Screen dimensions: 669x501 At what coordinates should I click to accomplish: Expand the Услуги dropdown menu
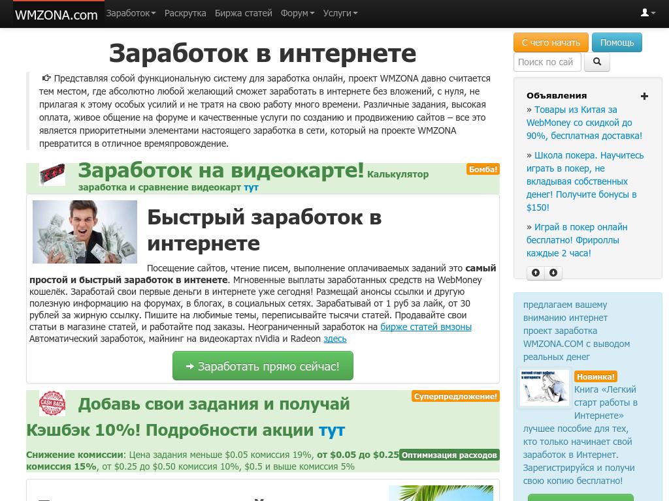(340, 13)
